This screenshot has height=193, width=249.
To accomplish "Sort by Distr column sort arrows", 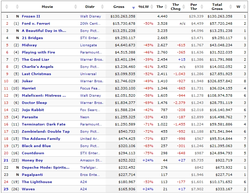I will click(x=103, y=7).
